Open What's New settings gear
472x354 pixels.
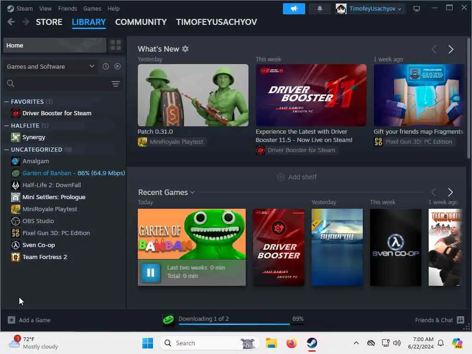pyautogui.click(x=185, y=49)
